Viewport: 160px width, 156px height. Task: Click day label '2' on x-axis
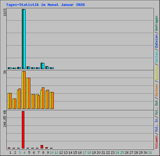(x=15, y=153)
